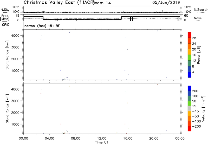Screen dimensions: 208x144
Task: Click the 3000 tick on power panel
Action: pos(16,47)
